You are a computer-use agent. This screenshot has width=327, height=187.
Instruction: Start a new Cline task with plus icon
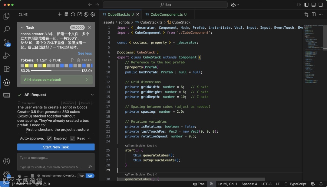click(60, 15)
